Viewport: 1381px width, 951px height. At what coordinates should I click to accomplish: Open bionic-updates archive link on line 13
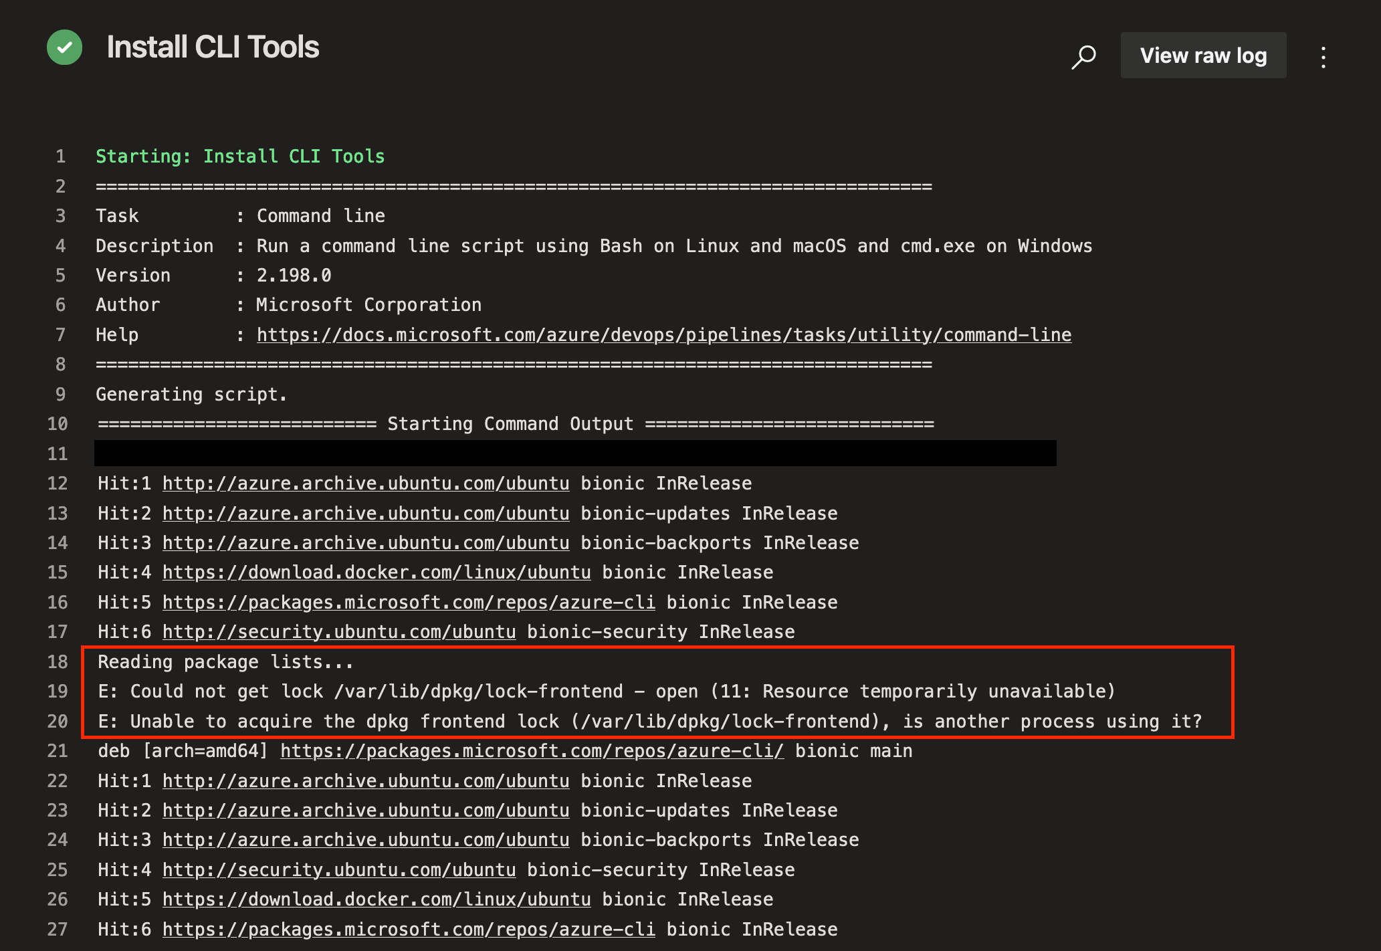pyautogui.click(x=366, y=514)
